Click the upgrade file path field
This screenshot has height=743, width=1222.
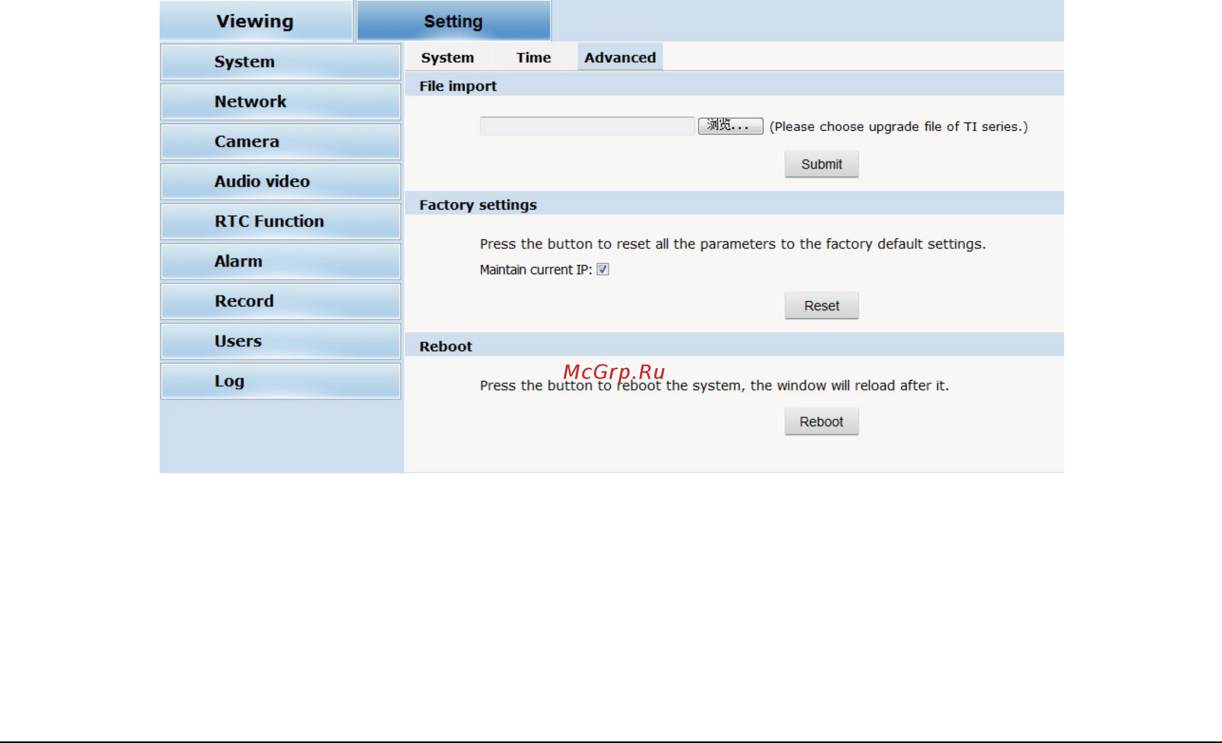tap(587, 126)
